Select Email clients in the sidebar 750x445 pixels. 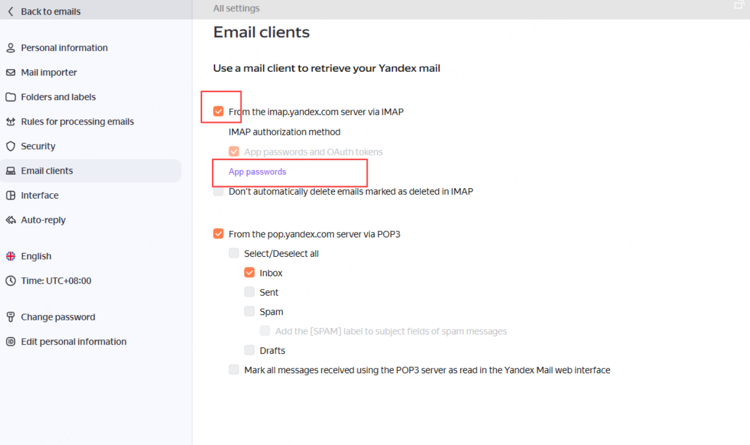pyautogui.click(x=91, y=171)
